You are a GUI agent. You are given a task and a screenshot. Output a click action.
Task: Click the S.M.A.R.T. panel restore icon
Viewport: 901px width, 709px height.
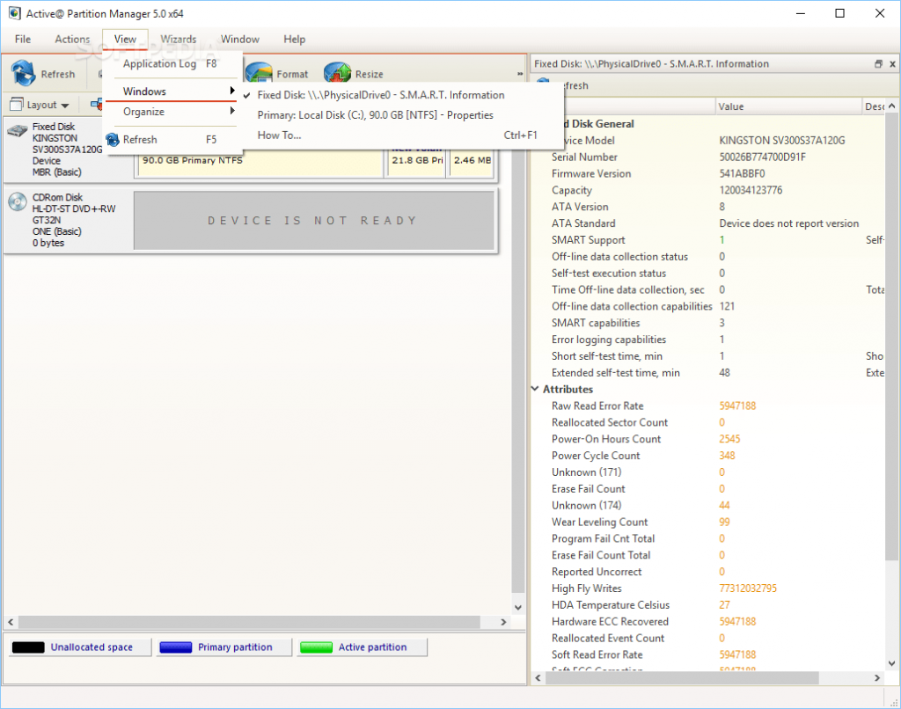878,64
